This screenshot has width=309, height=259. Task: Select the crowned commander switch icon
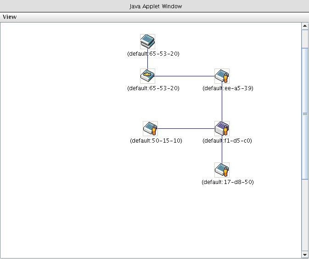[x=147, y=76]
